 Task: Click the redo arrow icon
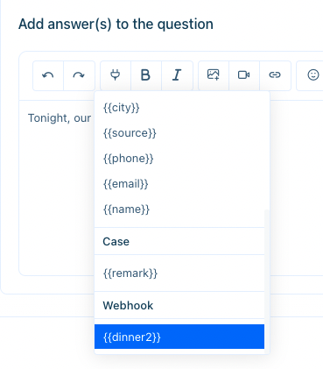(x=79, y=75)
